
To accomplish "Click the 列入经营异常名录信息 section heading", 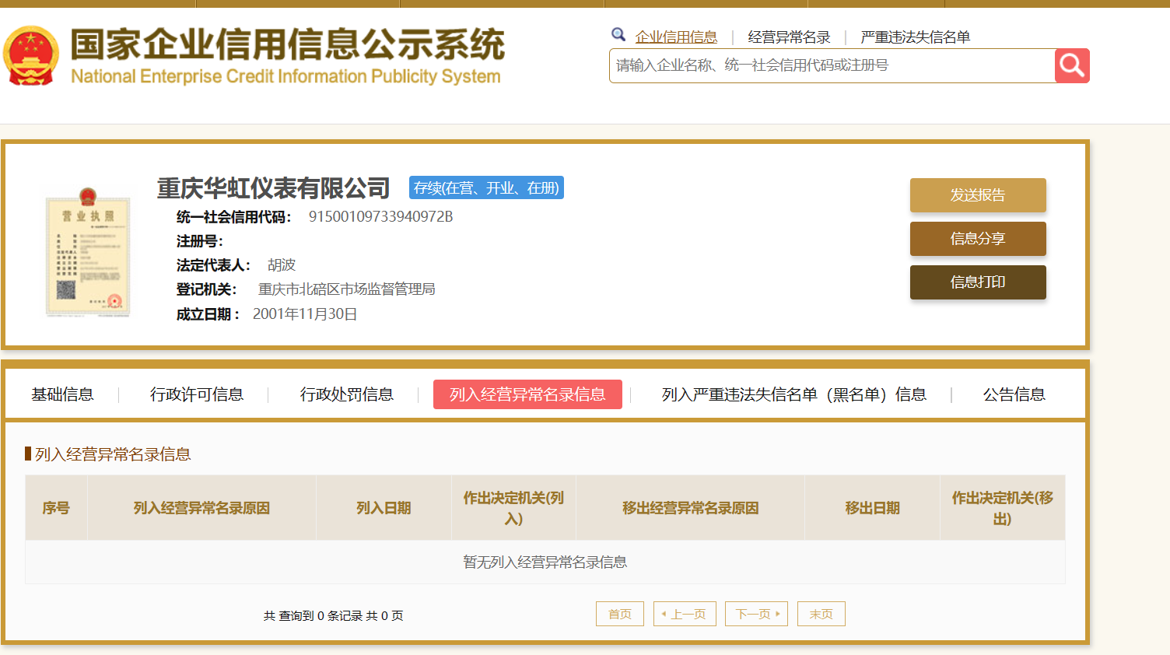I will tap(113, 454).
